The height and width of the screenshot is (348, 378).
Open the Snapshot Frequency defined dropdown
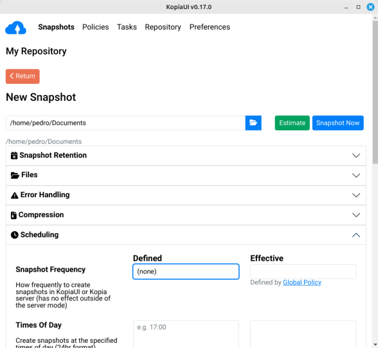coord(186,272)
